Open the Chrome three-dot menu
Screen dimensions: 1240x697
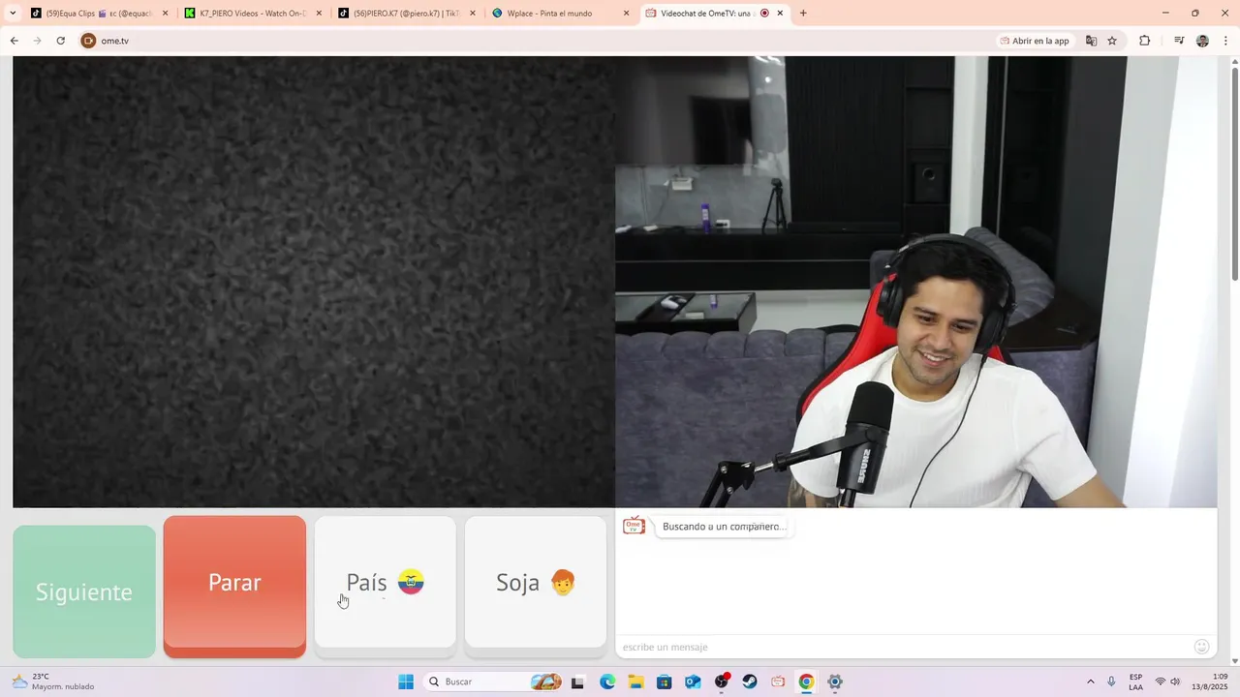point(1226,41)
